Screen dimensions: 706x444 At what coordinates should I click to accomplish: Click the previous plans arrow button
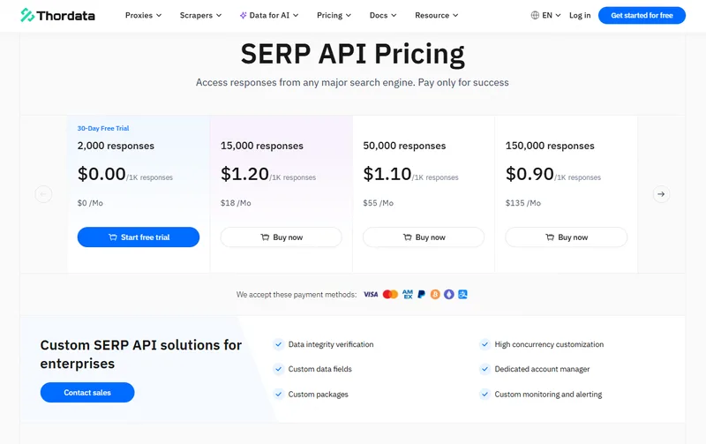43,194
